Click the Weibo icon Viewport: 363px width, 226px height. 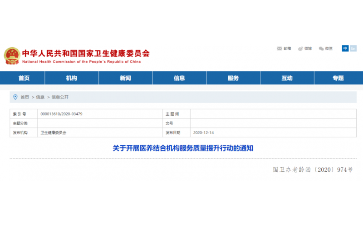[x=300, y=48]
